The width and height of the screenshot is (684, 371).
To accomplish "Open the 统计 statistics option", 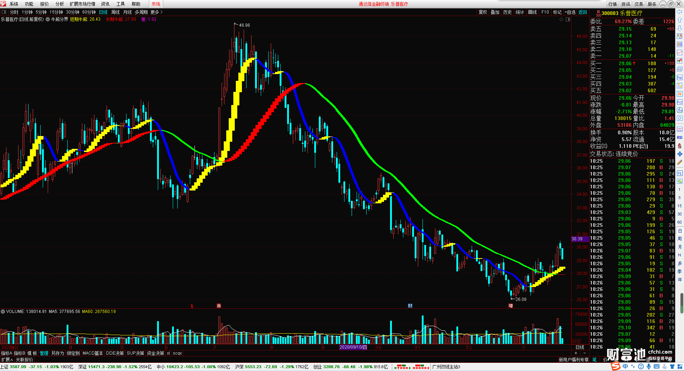I will click(x=520, y=12).
